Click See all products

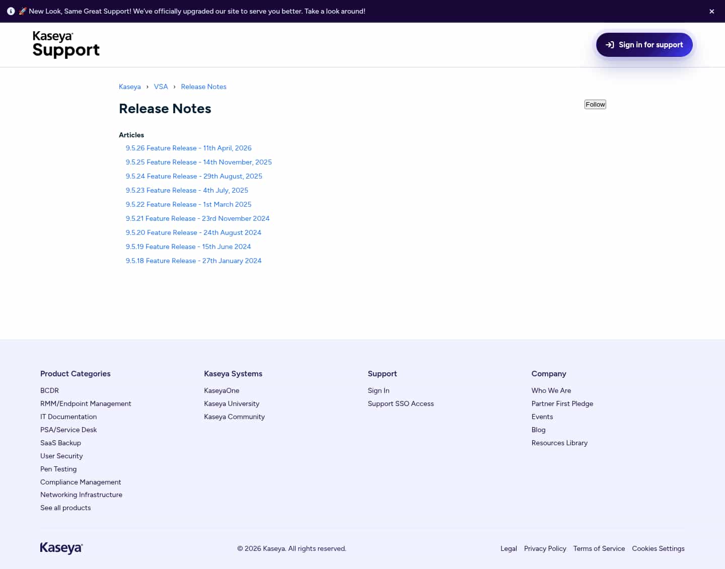tap(65, 508)
